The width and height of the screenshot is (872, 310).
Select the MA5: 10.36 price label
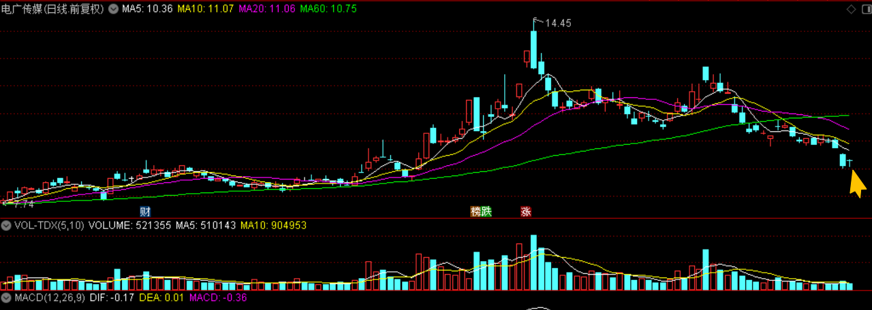coord(146,9)
